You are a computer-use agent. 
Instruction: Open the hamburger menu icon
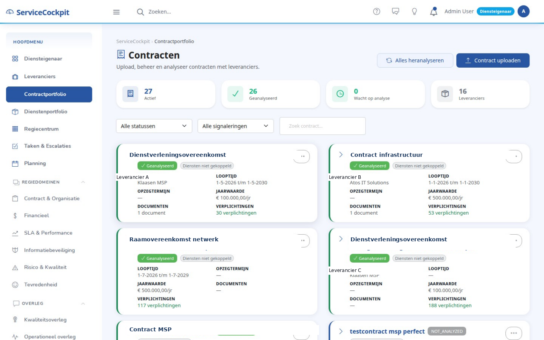pyautogui.click(x=116, y=12)
